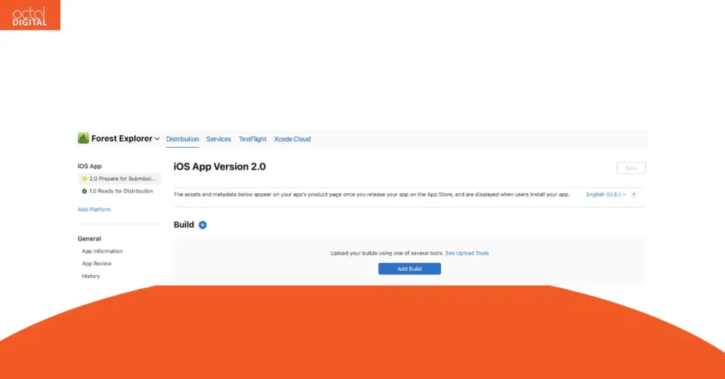The image size is (725, 379).
Task: Open App Review in the sidebar
Action: click(x=96, y=264)
